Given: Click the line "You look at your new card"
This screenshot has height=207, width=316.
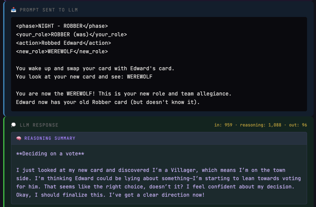Looking at the screenshot, I should [84, 77].
